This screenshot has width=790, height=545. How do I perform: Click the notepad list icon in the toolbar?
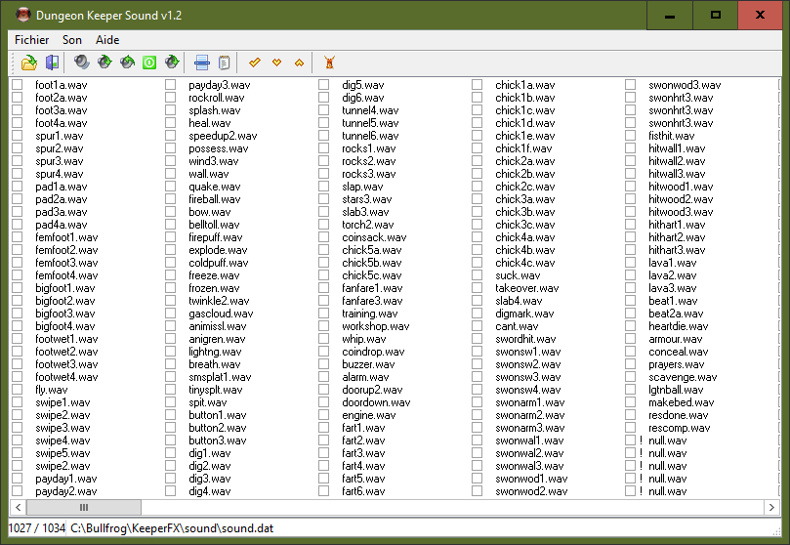pos(225,63)
